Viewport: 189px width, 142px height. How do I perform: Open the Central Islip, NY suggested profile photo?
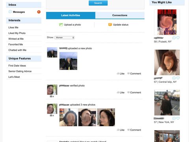pyautogui.click(x=167, y=62)
